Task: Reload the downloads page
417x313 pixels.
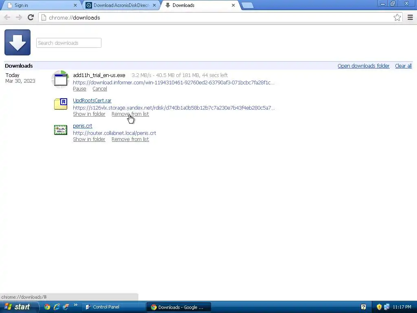Action: (31, 18)
